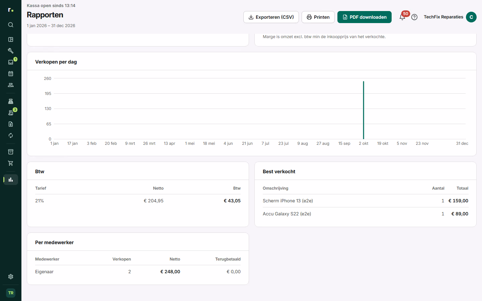Click the € 43,05 Btw amount
Viewport: 482px width, 301px height.
[x=232, y=201]
